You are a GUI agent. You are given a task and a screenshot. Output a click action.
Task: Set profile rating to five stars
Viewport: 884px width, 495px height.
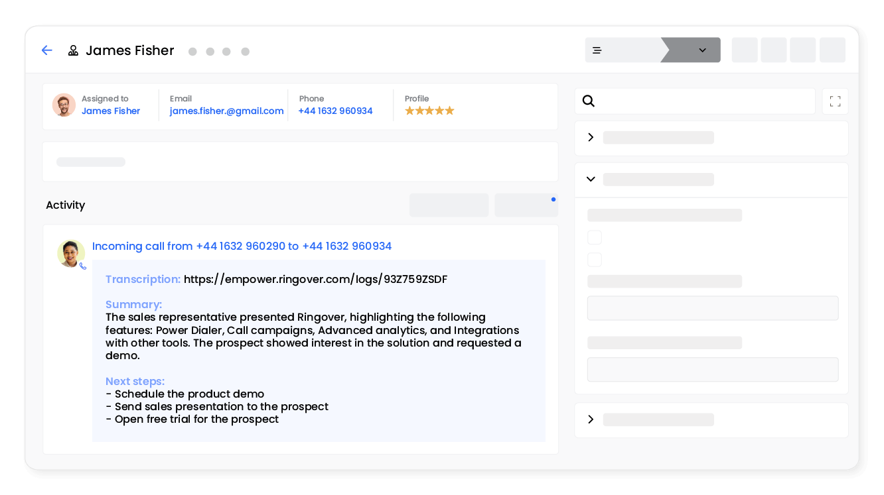click(451, 110)
